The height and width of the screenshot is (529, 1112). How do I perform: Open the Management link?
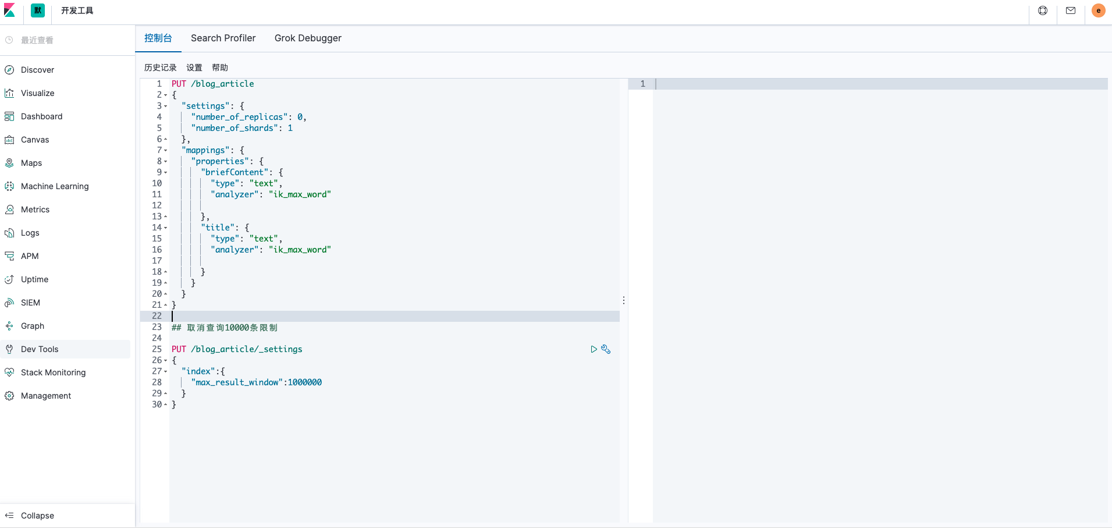click(46, 396)
